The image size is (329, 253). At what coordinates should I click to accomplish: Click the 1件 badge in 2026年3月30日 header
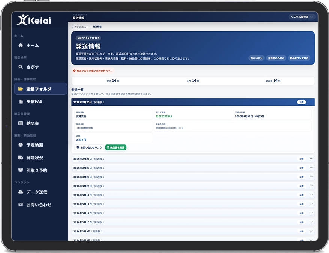pos(301,102)
